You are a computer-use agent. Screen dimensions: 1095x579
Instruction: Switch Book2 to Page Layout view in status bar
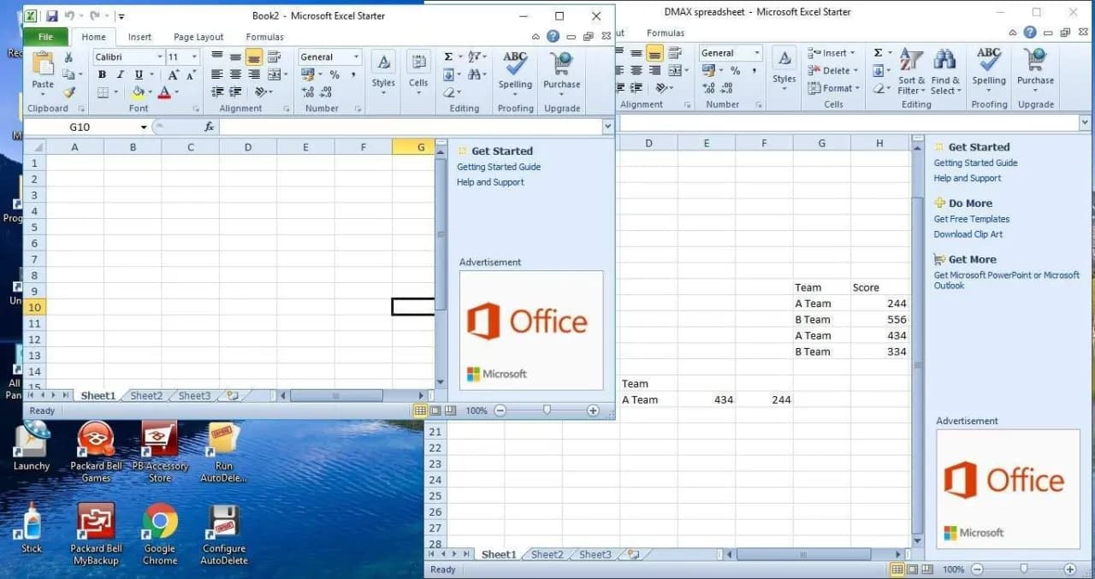coord(435,411)
